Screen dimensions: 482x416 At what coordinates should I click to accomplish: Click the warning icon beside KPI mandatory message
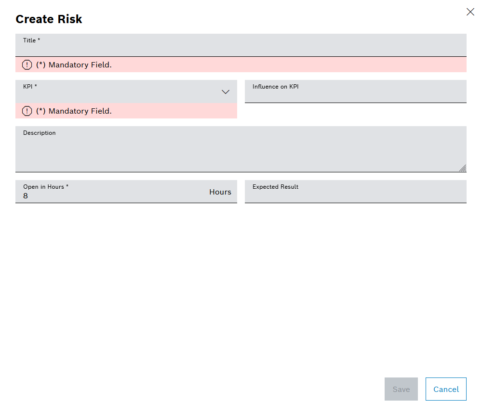tap(27, 111)
